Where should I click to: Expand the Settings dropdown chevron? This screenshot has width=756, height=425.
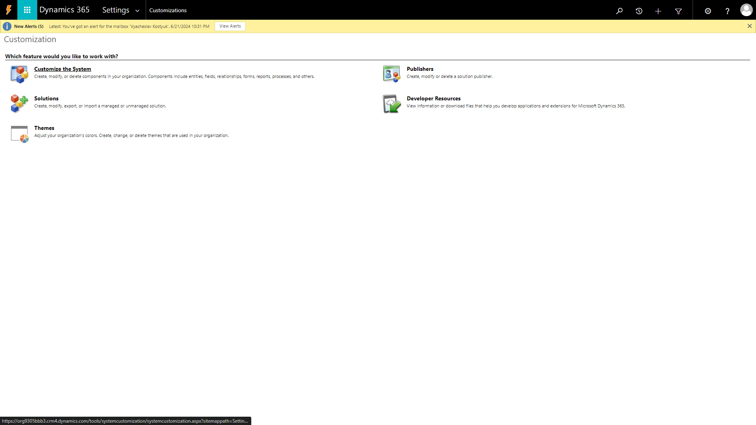tap(137, 11)
